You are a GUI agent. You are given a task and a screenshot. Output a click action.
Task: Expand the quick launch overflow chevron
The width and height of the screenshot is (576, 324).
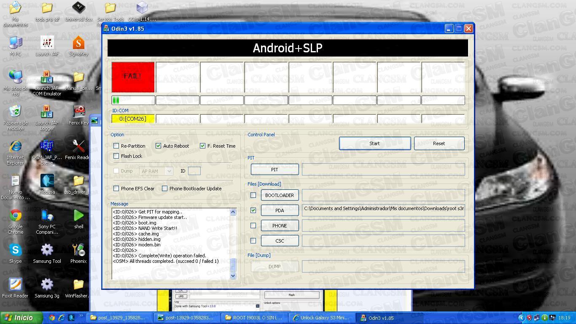pyautogui.click(x=81, y=316)
